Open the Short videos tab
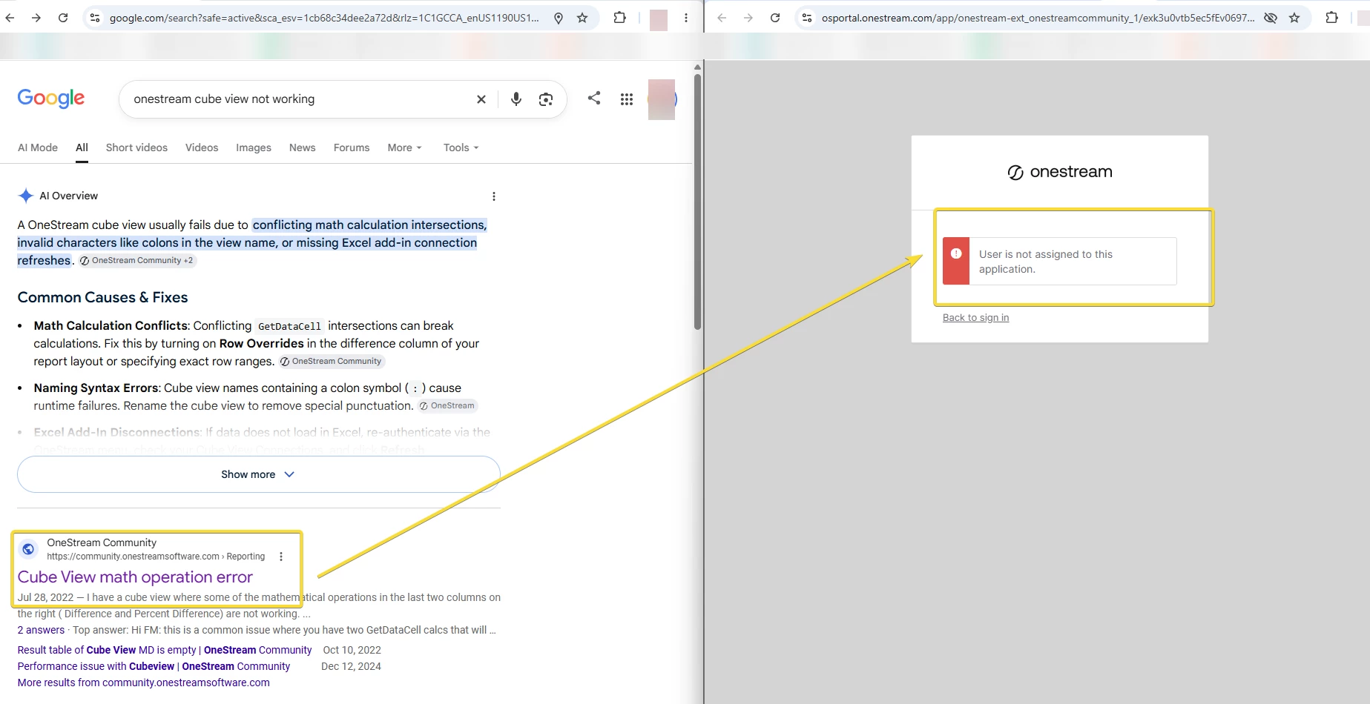The width and height of the screenshot is (1370, 704). pos(136,147)
